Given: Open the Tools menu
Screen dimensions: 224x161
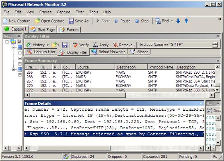Looking at the screenshot, I should pos(94,12).
